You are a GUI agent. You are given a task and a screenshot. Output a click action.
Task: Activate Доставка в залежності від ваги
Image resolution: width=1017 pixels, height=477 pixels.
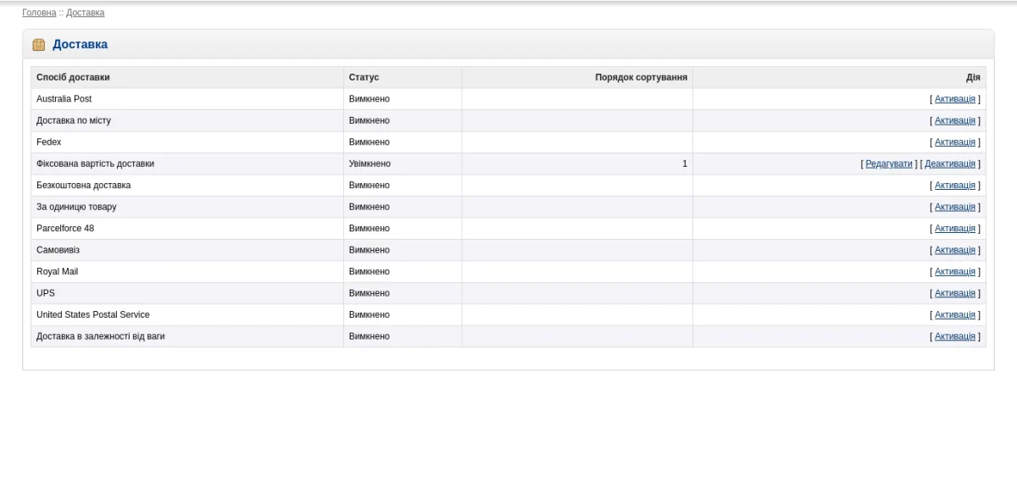955,336
